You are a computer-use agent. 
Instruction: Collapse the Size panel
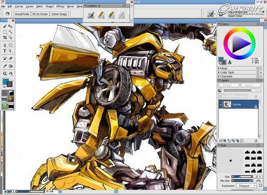click(219, 145)
